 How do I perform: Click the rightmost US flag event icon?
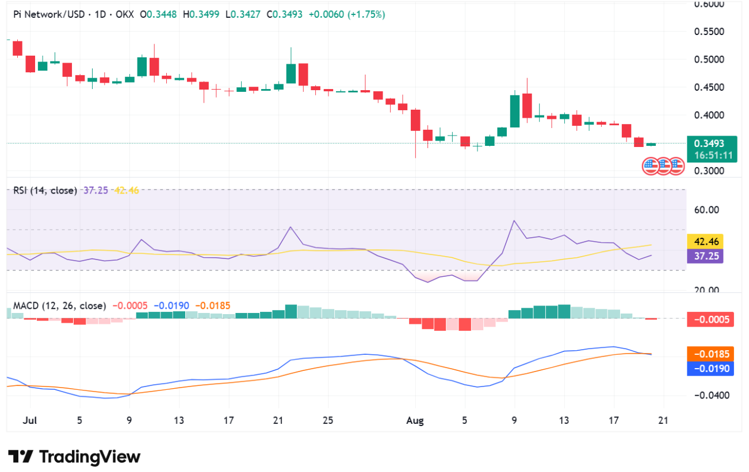click(x=677, y=166)
